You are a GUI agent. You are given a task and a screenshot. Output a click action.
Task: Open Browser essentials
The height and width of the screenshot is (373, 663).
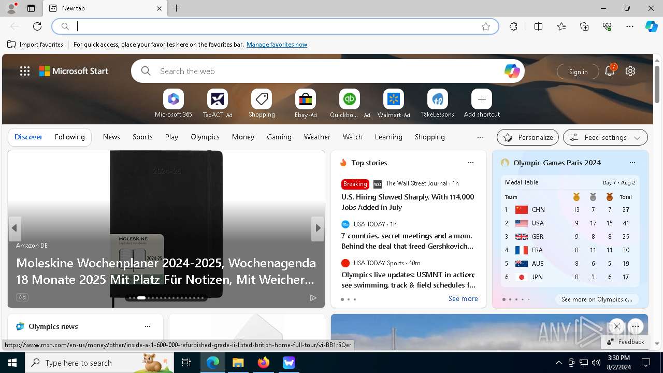coord(607,26)
